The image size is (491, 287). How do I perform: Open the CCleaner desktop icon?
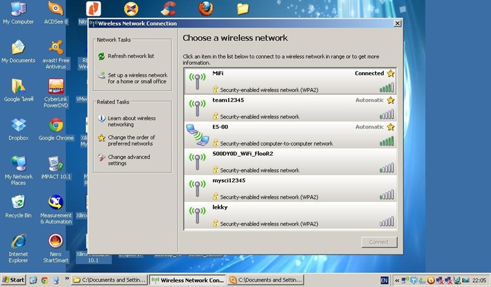coord(168,9)
